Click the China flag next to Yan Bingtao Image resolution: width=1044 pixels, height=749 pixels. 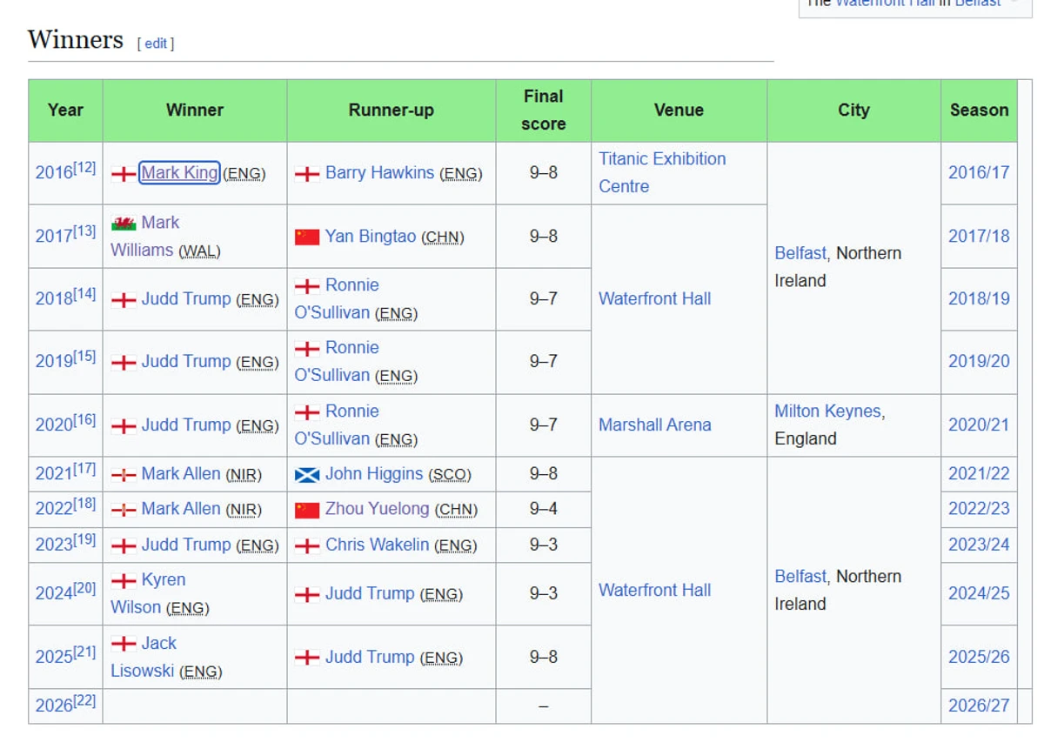[x=307, y=237]
